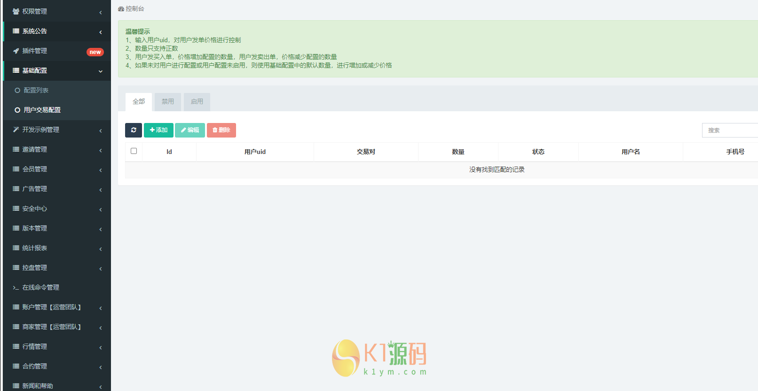Click the 邀请管理 list icon
This screenshot has width=758, height=391.
click(x=16, y=149)
